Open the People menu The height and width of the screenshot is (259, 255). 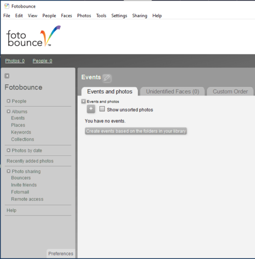49,16
